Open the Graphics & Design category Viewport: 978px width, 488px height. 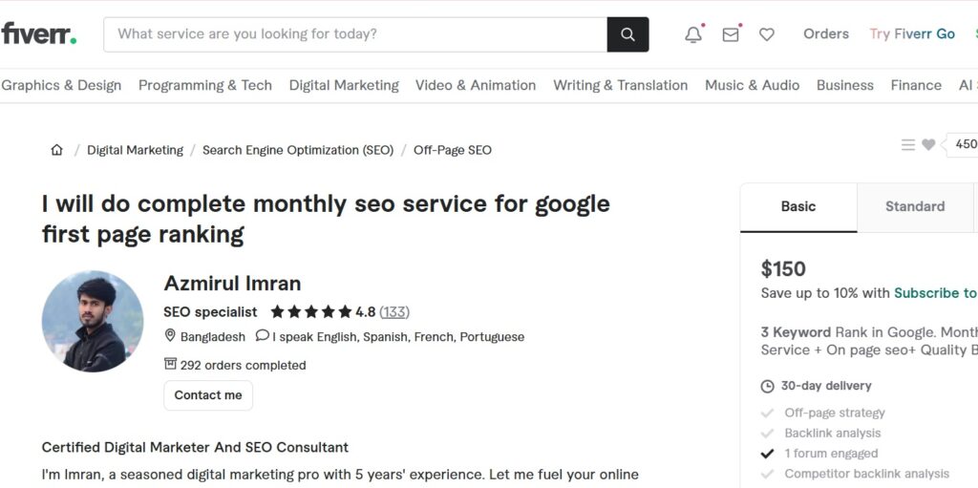click(x=61, y=85)
